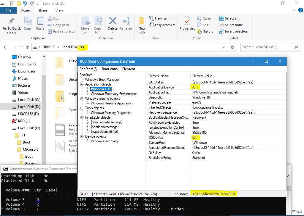Switch to the View ribbon tab
The height and width of the screenshot is (216, 304).
(59, 10)
